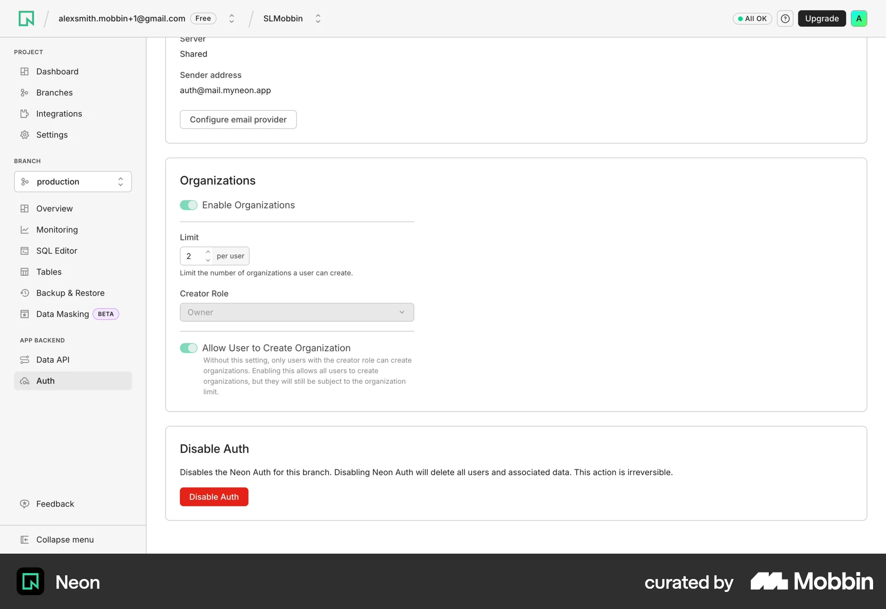
Task: Click the Settings gear icon
Action: (x=24, y=135)
